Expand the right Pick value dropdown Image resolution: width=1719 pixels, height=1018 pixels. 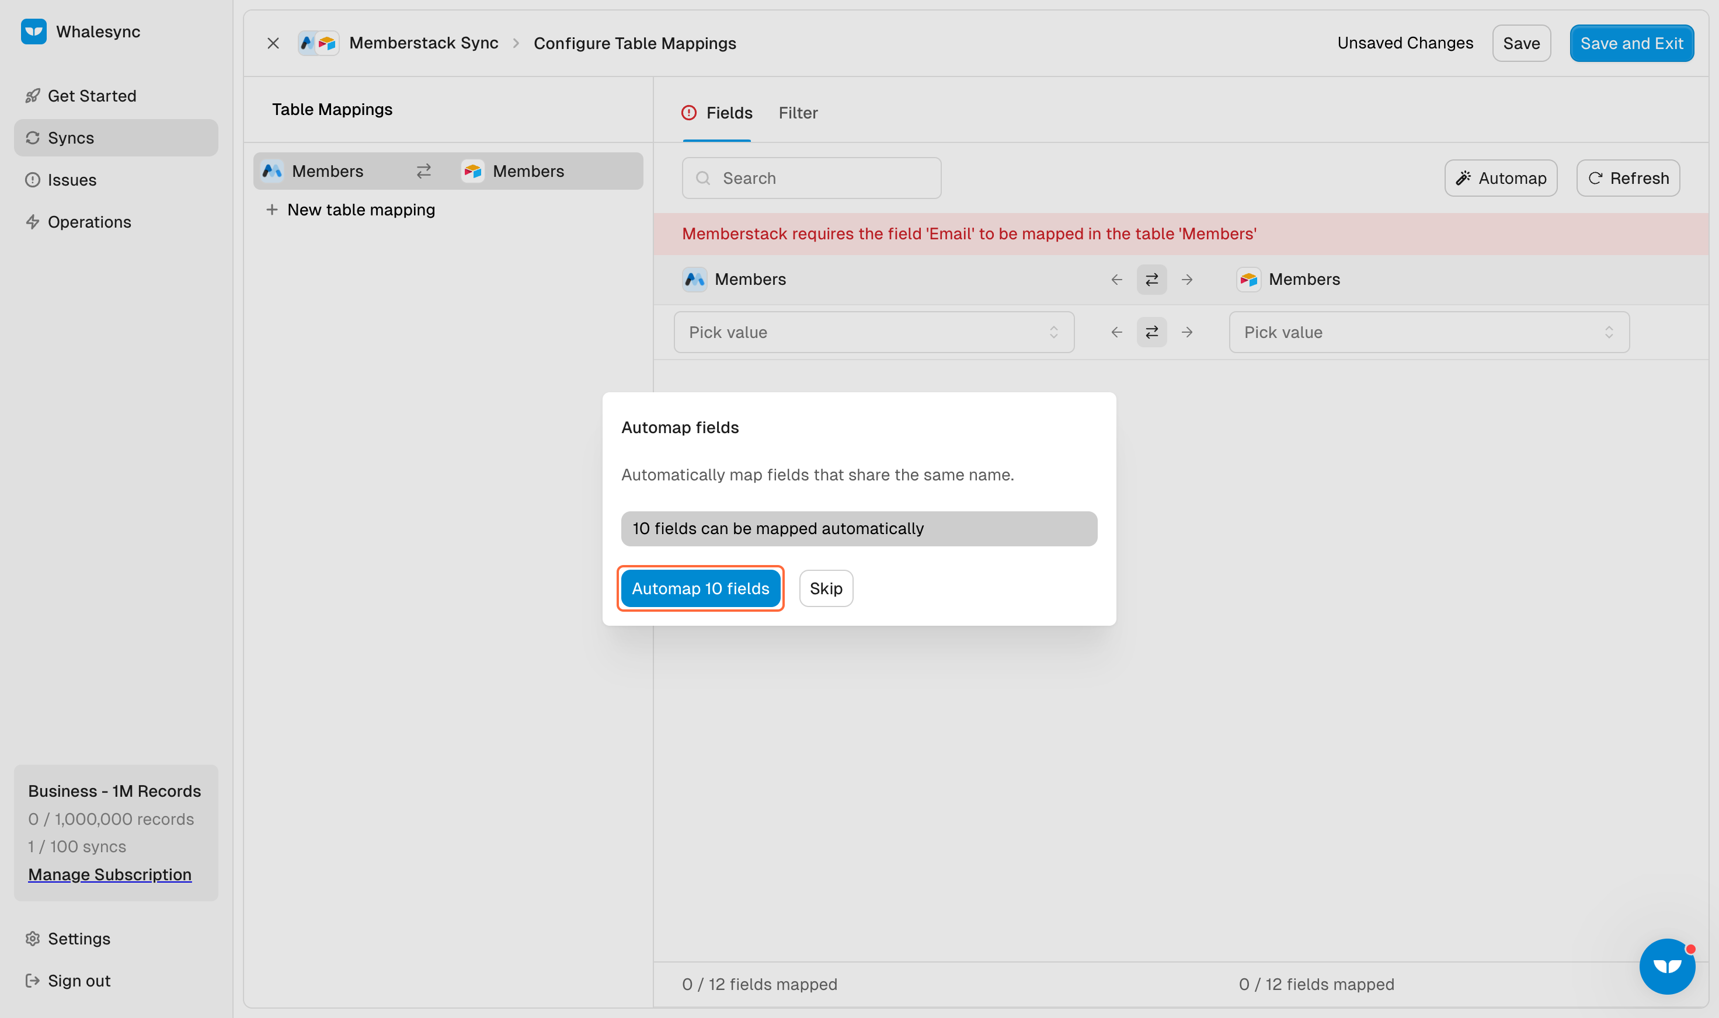1429,333
